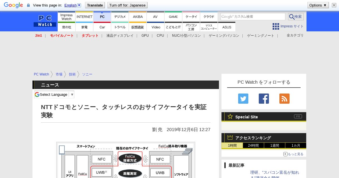Open the ゲーミングパソコン category link
Screen dimensions: 339x178
tap(224, 36)
